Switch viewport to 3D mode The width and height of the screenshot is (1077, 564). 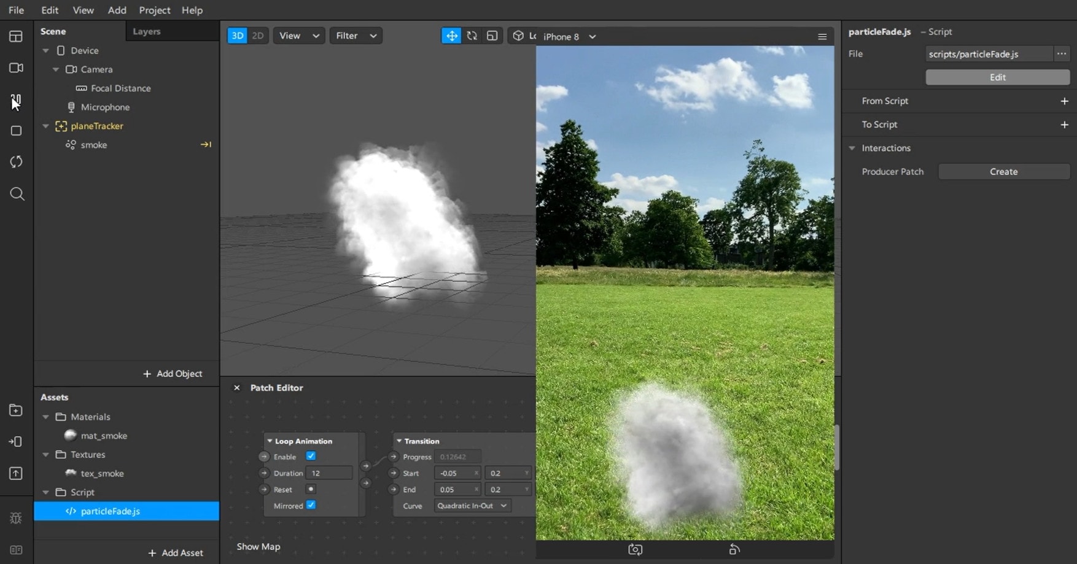[237, 36]
